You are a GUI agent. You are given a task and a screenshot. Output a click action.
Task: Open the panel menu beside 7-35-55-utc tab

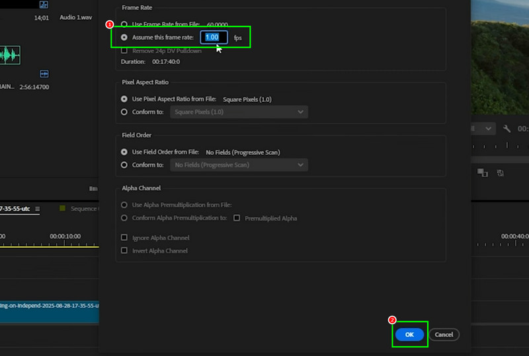point(38,209)
